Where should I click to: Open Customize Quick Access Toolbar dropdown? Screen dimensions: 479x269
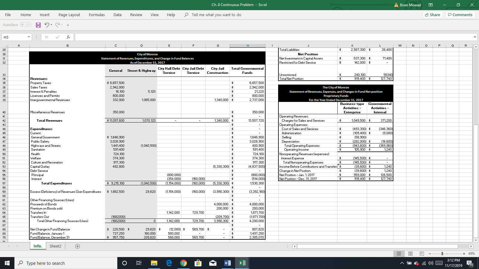(68, 25)
